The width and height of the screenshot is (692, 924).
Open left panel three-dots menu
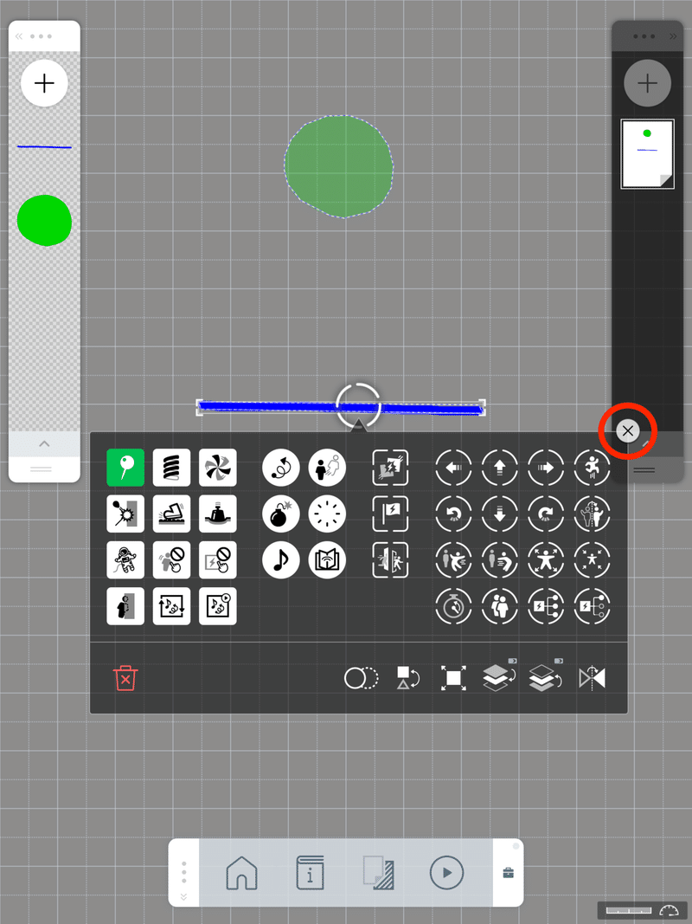coord(41,36)
